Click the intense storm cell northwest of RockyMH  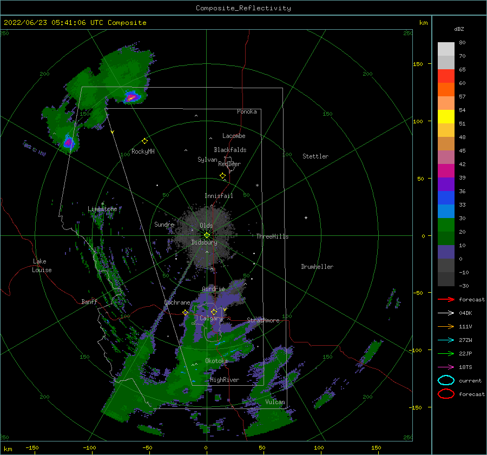tap(131, 97)
